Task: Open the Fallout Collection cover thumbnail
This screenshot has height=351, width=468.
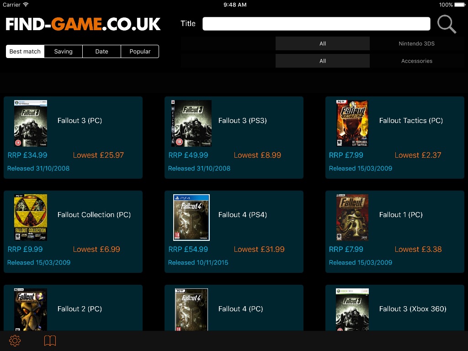Action: 31,217
